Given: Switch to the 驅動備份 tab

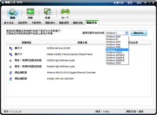Looking at the screenshot, I should point(50,23).
